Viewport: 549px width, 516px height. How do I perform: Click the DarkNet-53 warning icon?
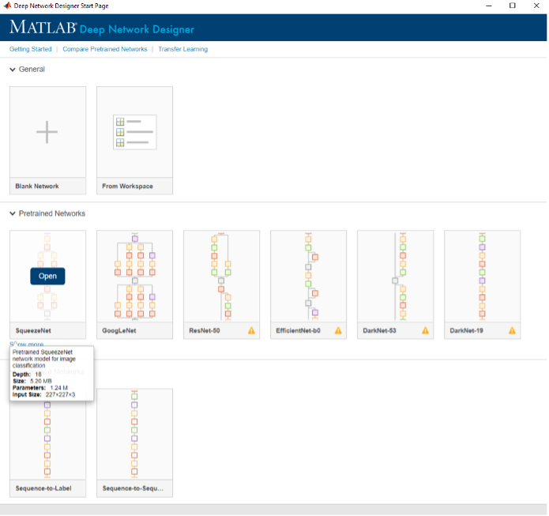(x=425, y=330)
